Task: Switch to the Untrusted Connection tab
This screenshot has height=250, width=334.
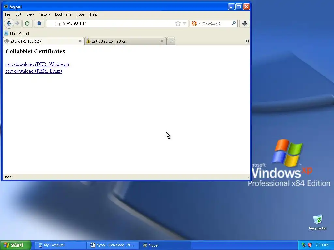Action: 125,41
